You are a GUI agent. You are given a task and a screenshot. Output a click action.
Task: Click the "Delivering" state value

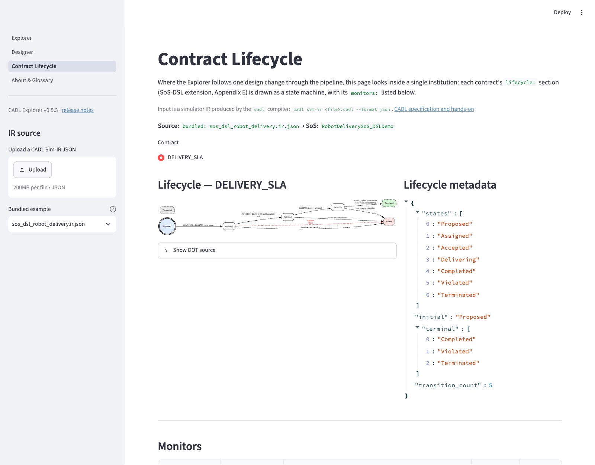[x=458, y=260]
